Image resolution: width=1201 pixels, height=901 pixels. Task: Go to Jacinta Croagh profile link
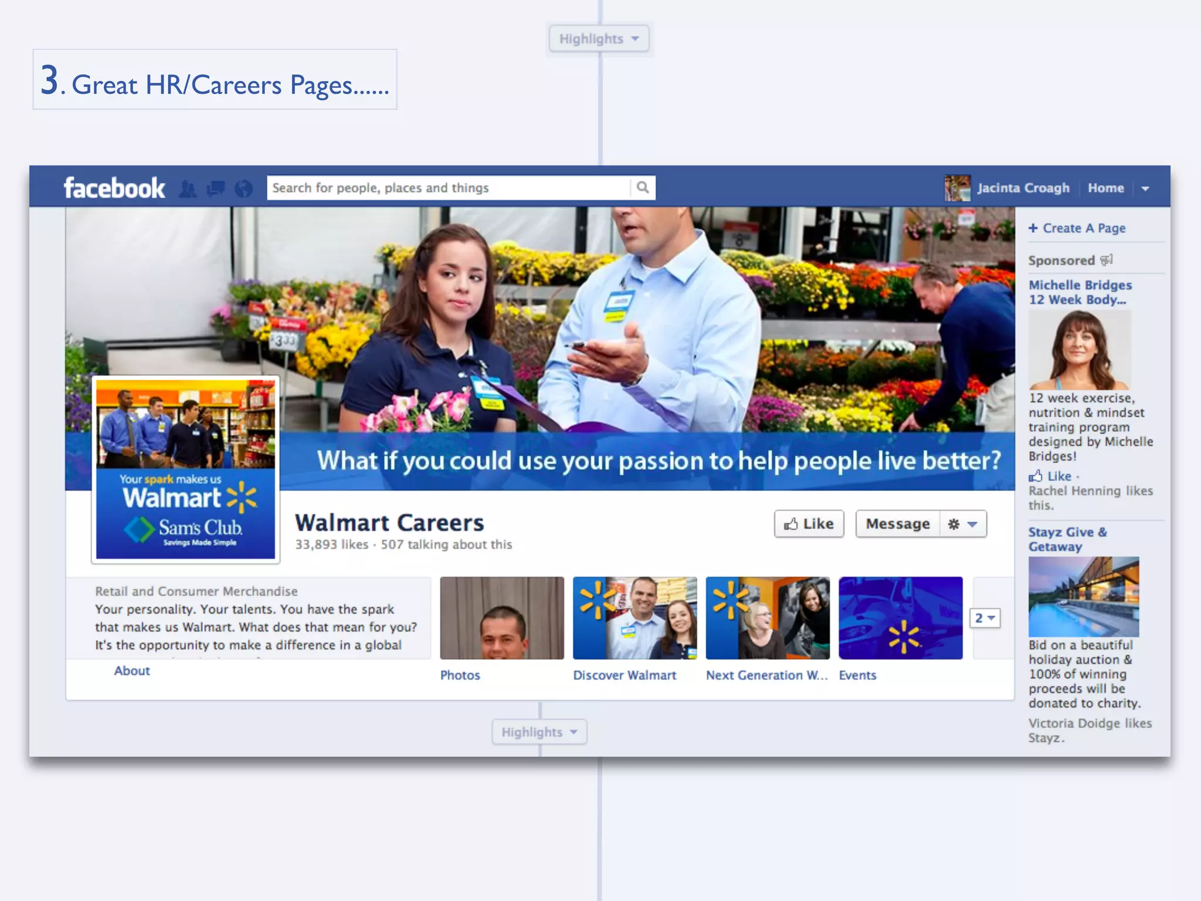[1023, 188]
